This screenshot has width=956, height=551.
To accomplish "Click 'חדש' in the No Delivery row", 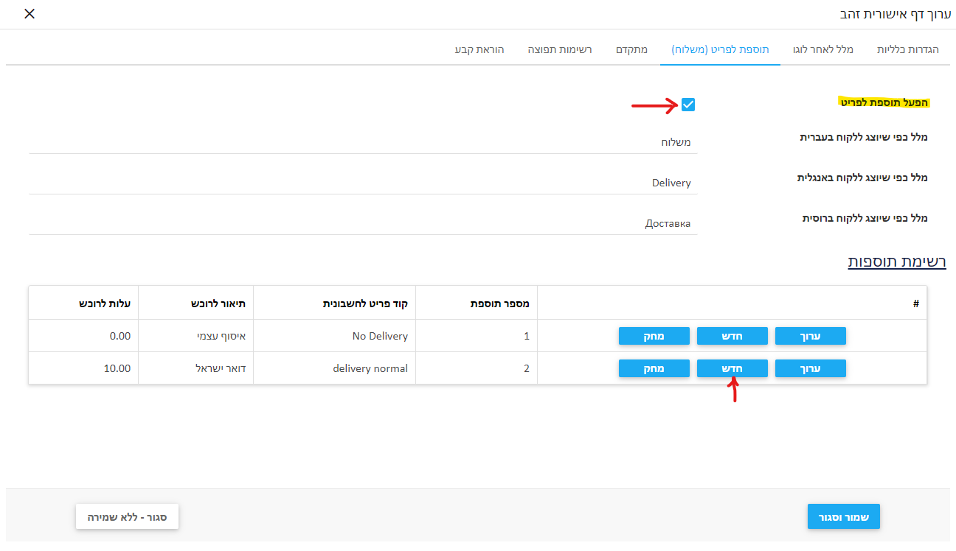I will 732,336.
